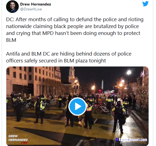Click the officer wearing the pink reflective vest
Image resolution: width=156 pixels, height=146 pixels.
88,114
